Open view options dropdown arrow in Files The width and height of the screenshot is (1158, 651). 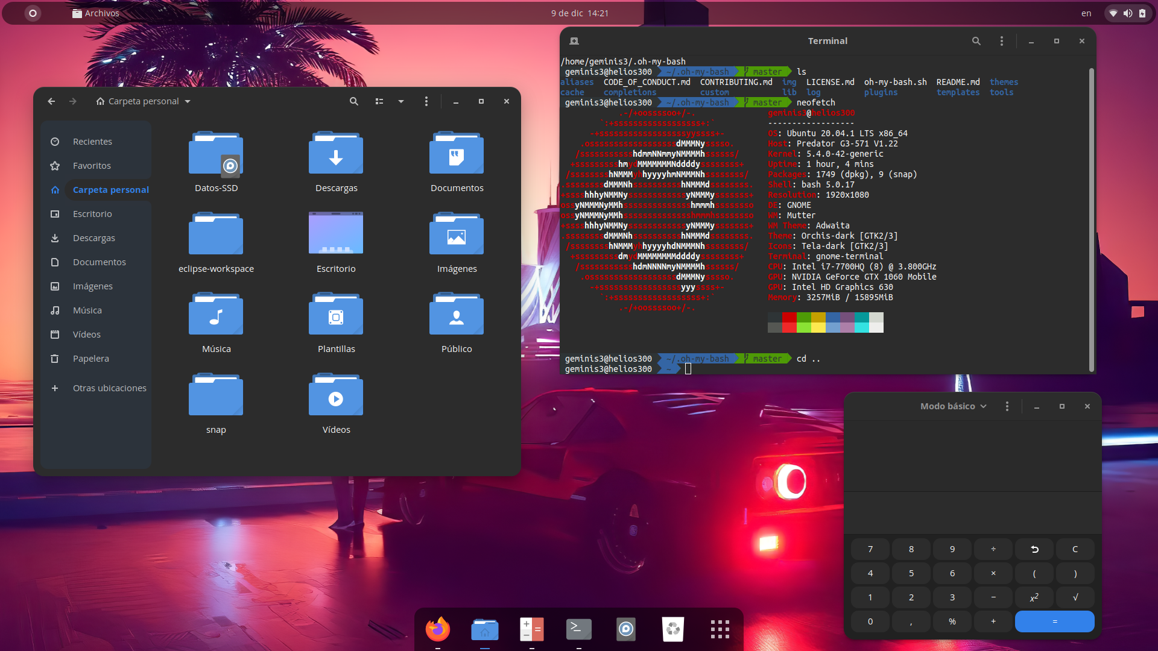(x=401, y=101)
